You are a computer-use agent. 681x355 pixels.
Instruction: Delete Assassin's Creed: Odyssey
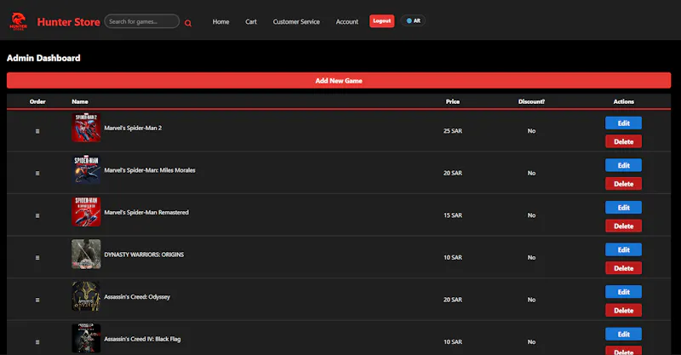[x=623, y=310]
